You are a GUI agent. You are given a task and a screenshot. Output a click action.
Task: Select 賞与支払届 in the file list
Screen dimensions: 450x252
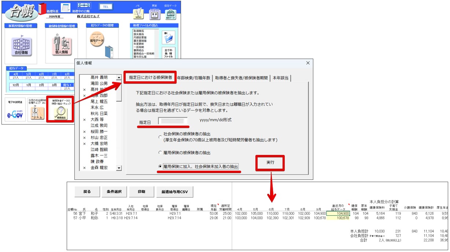[140, 56]
